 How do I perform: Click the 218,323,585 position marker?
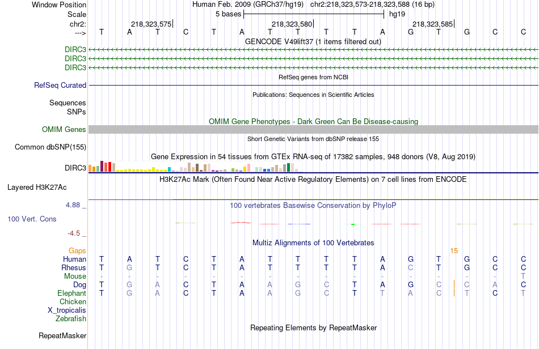point(433,24)
